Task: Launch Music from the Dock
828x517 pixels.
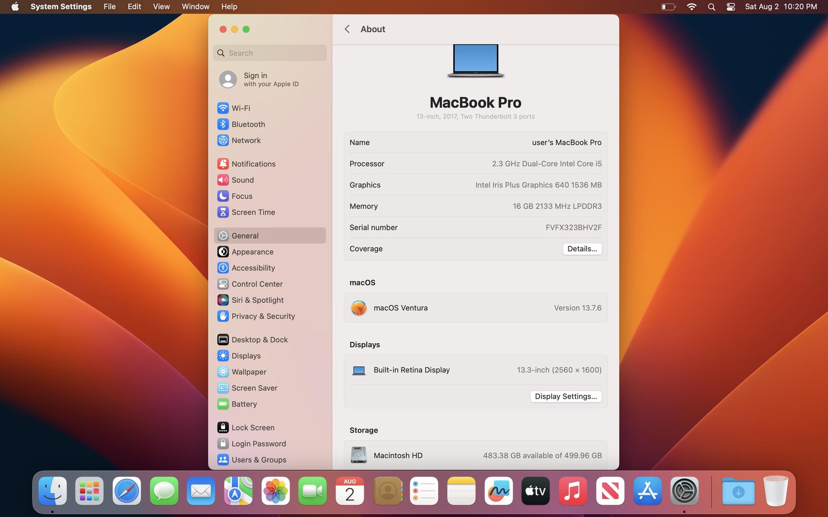Action: click(573, 491)
